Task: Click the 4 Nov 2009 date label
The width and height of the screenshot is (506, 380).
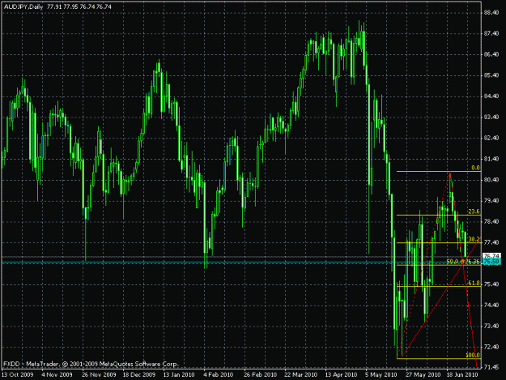Action: [57, 375]
